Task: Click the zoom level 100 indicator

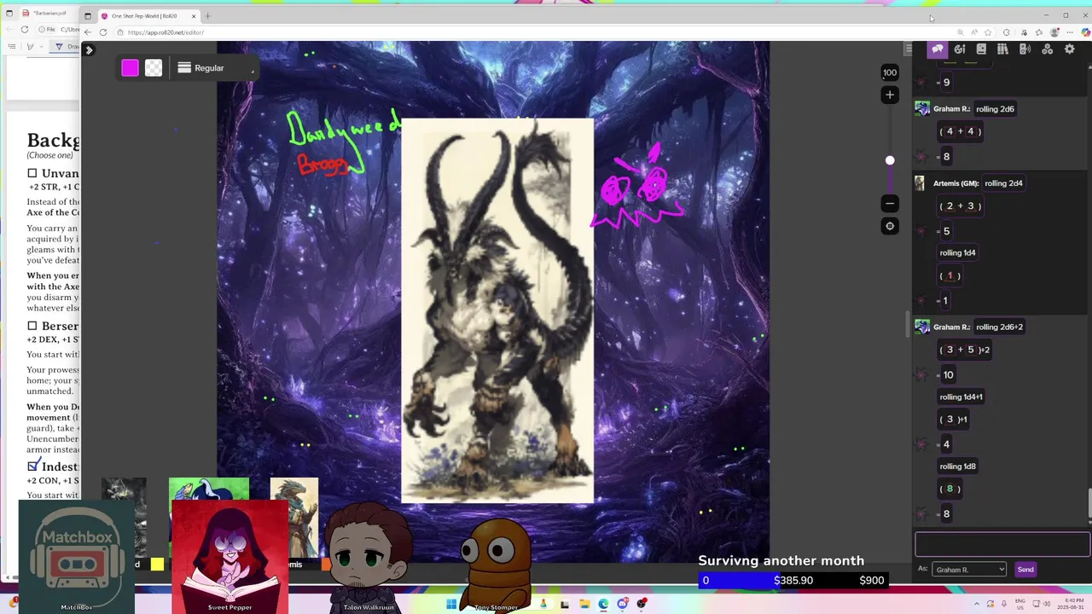Action: pos(890,72)
